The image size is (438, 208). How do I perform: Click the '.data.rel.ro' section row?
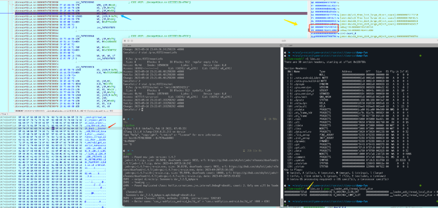(x=348, y=132)
